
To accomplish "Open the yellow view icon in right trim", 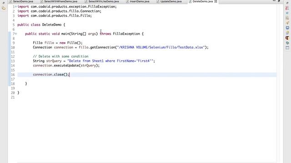I will [287, 33].
